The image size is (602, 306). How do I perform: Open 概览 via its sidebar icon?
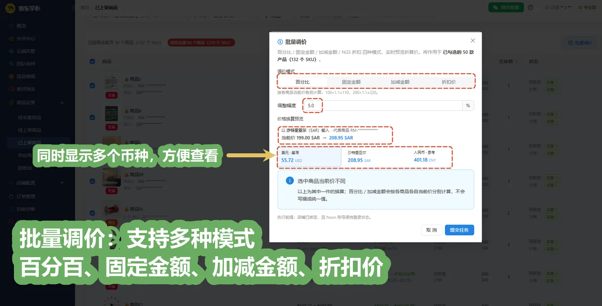(11, 26)
